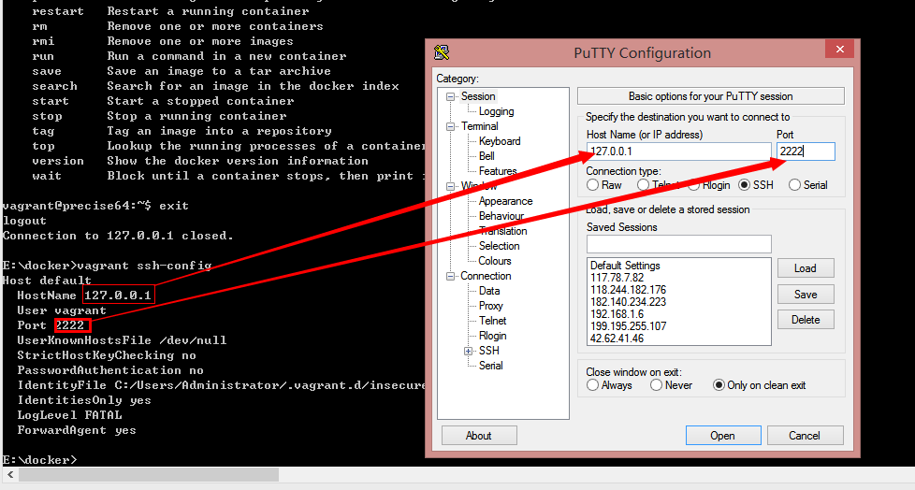Click the Port input field
This screenshot has height=490, width=915.
pyautogui.click(x=805, y=151)
